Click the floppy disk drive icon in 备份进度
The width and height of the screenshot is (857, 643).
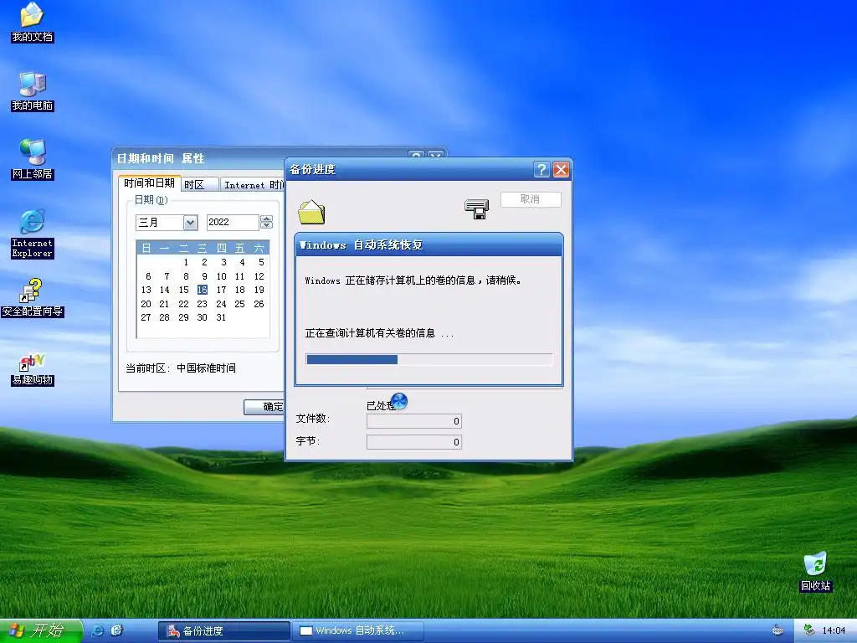476,208
